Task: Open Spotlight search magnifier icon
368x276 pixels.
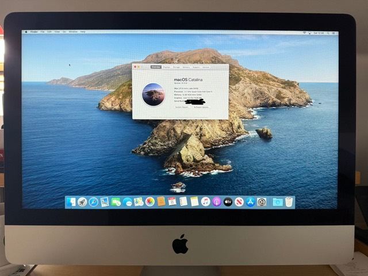Action: coord(328,33)
